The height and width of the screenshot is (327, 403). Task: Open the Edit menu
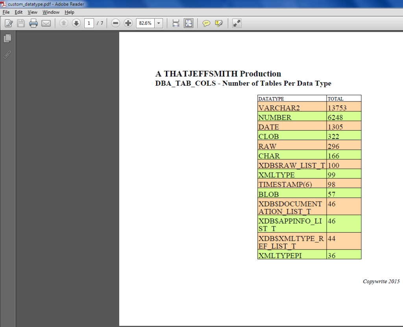18,12
